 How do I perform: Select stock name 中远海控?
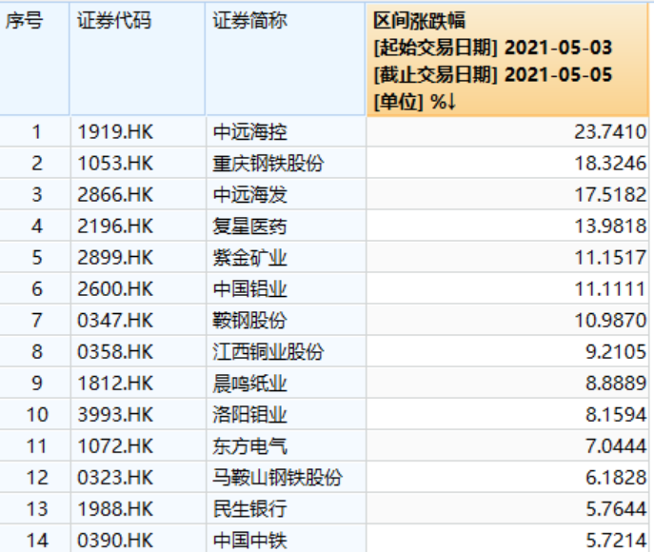click(x=249, y=132)
